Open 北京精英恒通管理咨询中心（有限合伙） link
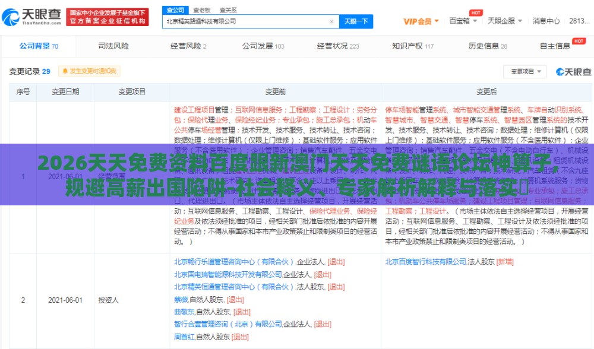Viewport: 594px width, 349px height. (233, 287)
